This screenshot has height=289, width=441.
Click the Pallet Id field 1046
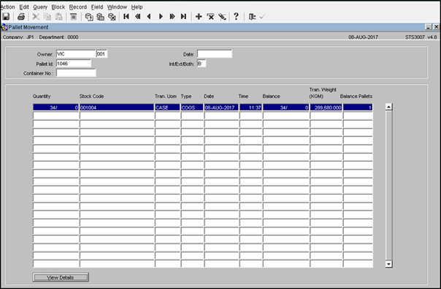coord(74,64)
